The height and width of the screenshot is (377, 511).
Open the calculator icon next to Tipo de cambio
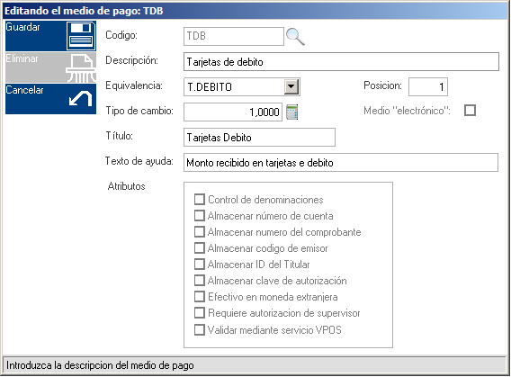[292, 112]
